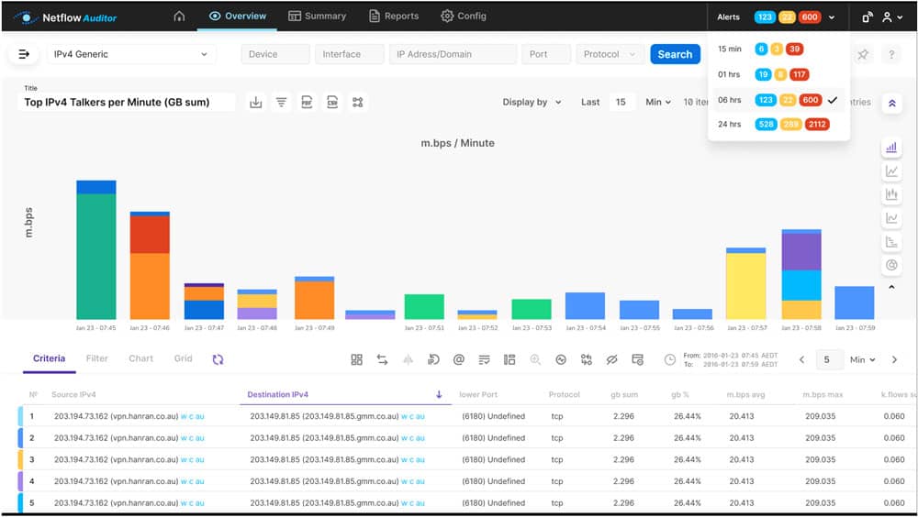918x517 pixels.
Task: Open the Summary tab
Action: tap(318, 16)
